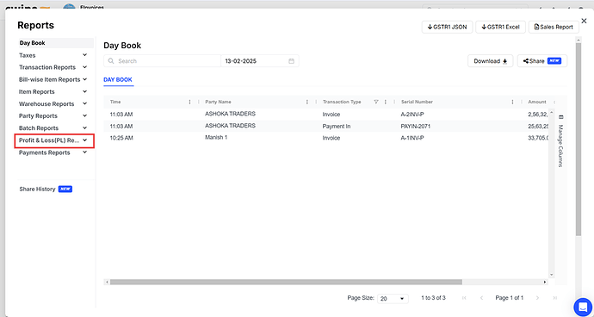Image resolution: width=594 pixels, height=317 pixels.
Task: Expand Party Reports section
Action: (x=53, y=116)
